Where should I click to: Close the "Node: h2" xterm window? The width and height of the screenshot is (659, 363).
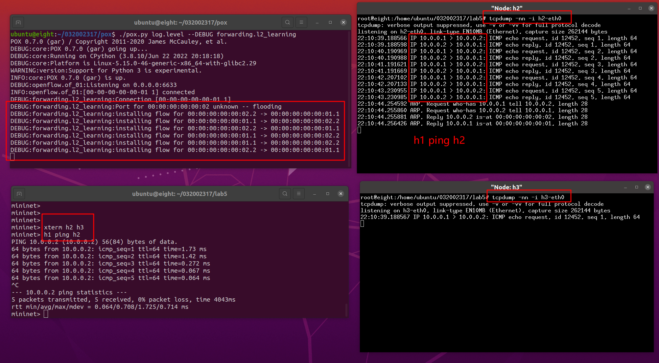(651, 8)
